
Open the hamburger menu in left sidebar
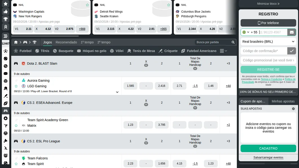click(x=6, y=36)
